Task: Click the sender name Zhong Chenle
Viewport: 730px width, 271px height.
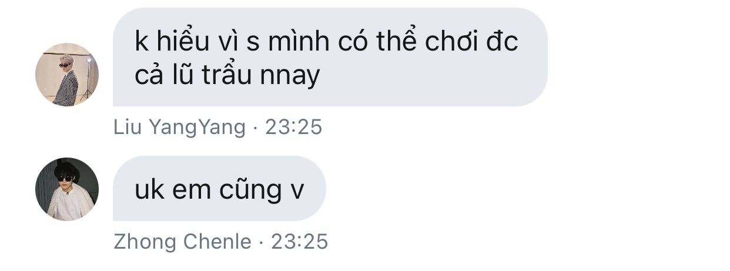Action: pos(182,242)
